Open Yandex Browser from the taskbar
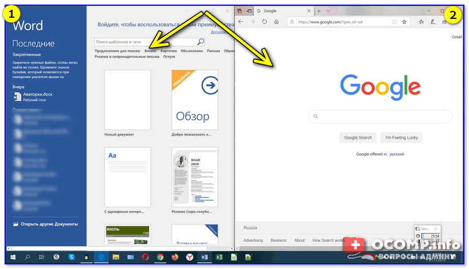This screenshot has width=469, height=269. click(190, 257)
